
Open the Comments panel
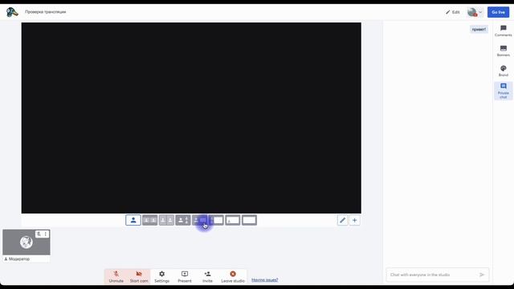tap(504, 31)
